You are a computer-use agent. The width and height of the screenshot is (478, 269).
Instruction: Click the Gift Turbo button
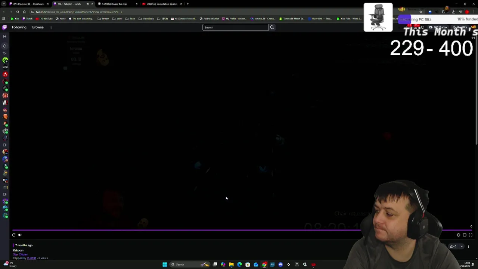coord(438,27)
